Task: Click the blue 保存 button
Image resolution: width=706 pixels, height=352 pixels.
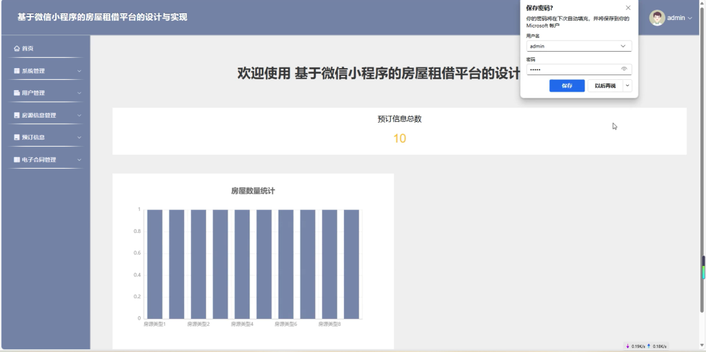Action: 567,85
